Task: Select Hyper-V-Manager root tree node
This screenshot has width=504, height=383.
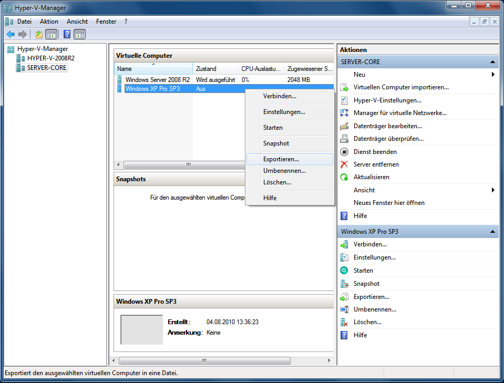Action: point(43,49)
